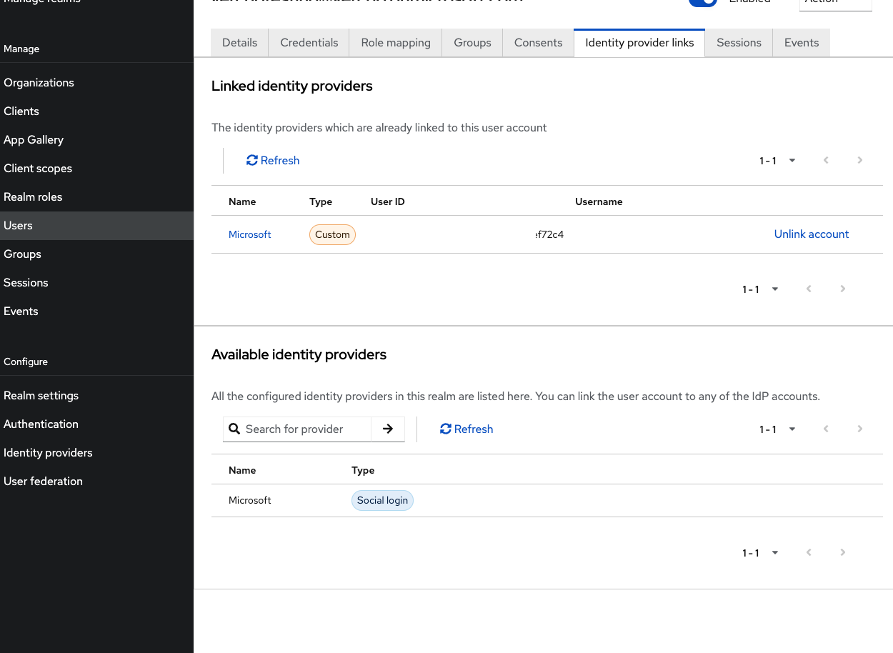Unlink the Microsoft account

(x=812, y=234)
